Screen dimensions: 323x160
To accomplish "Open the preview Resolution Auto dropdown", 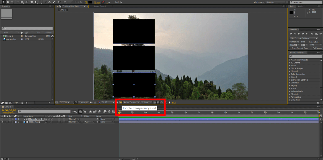I will click(315, 45).
